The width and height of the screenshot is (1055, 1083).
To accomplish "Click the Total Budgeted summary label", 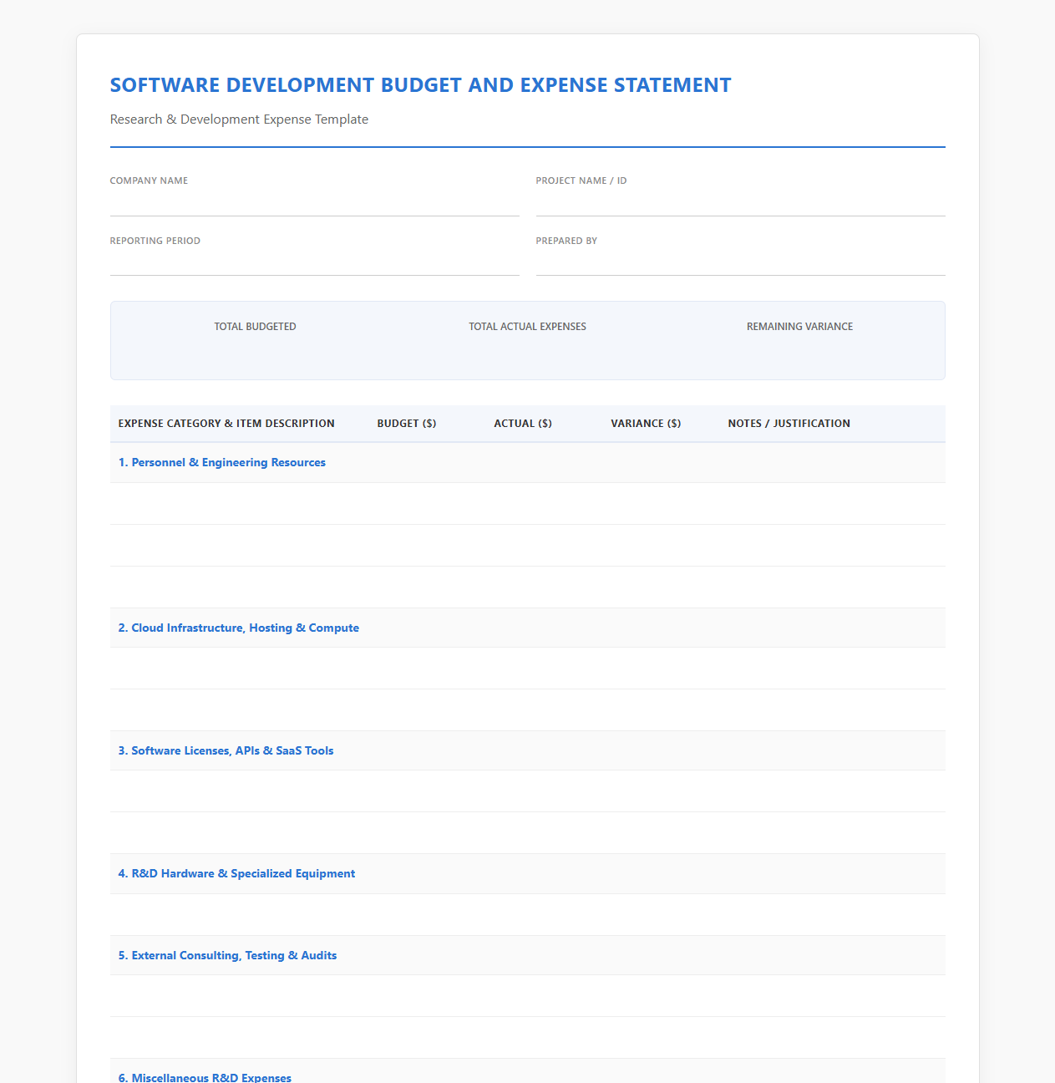I will click(255, 327).
